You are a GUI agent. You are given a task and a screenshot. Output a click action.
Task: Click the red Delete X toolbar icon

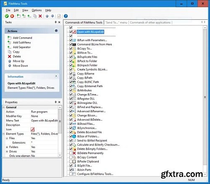[x=40, y=16]
